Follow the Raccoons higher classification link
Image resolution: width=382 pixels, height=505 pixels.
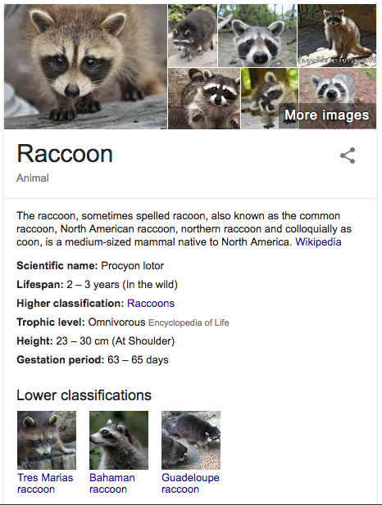tap(151, 304)
